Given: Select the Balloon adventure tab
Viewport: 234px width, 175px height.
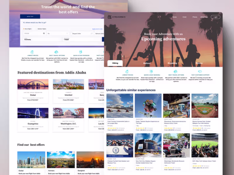Looking at the screenshot, I should pos(147,63).
